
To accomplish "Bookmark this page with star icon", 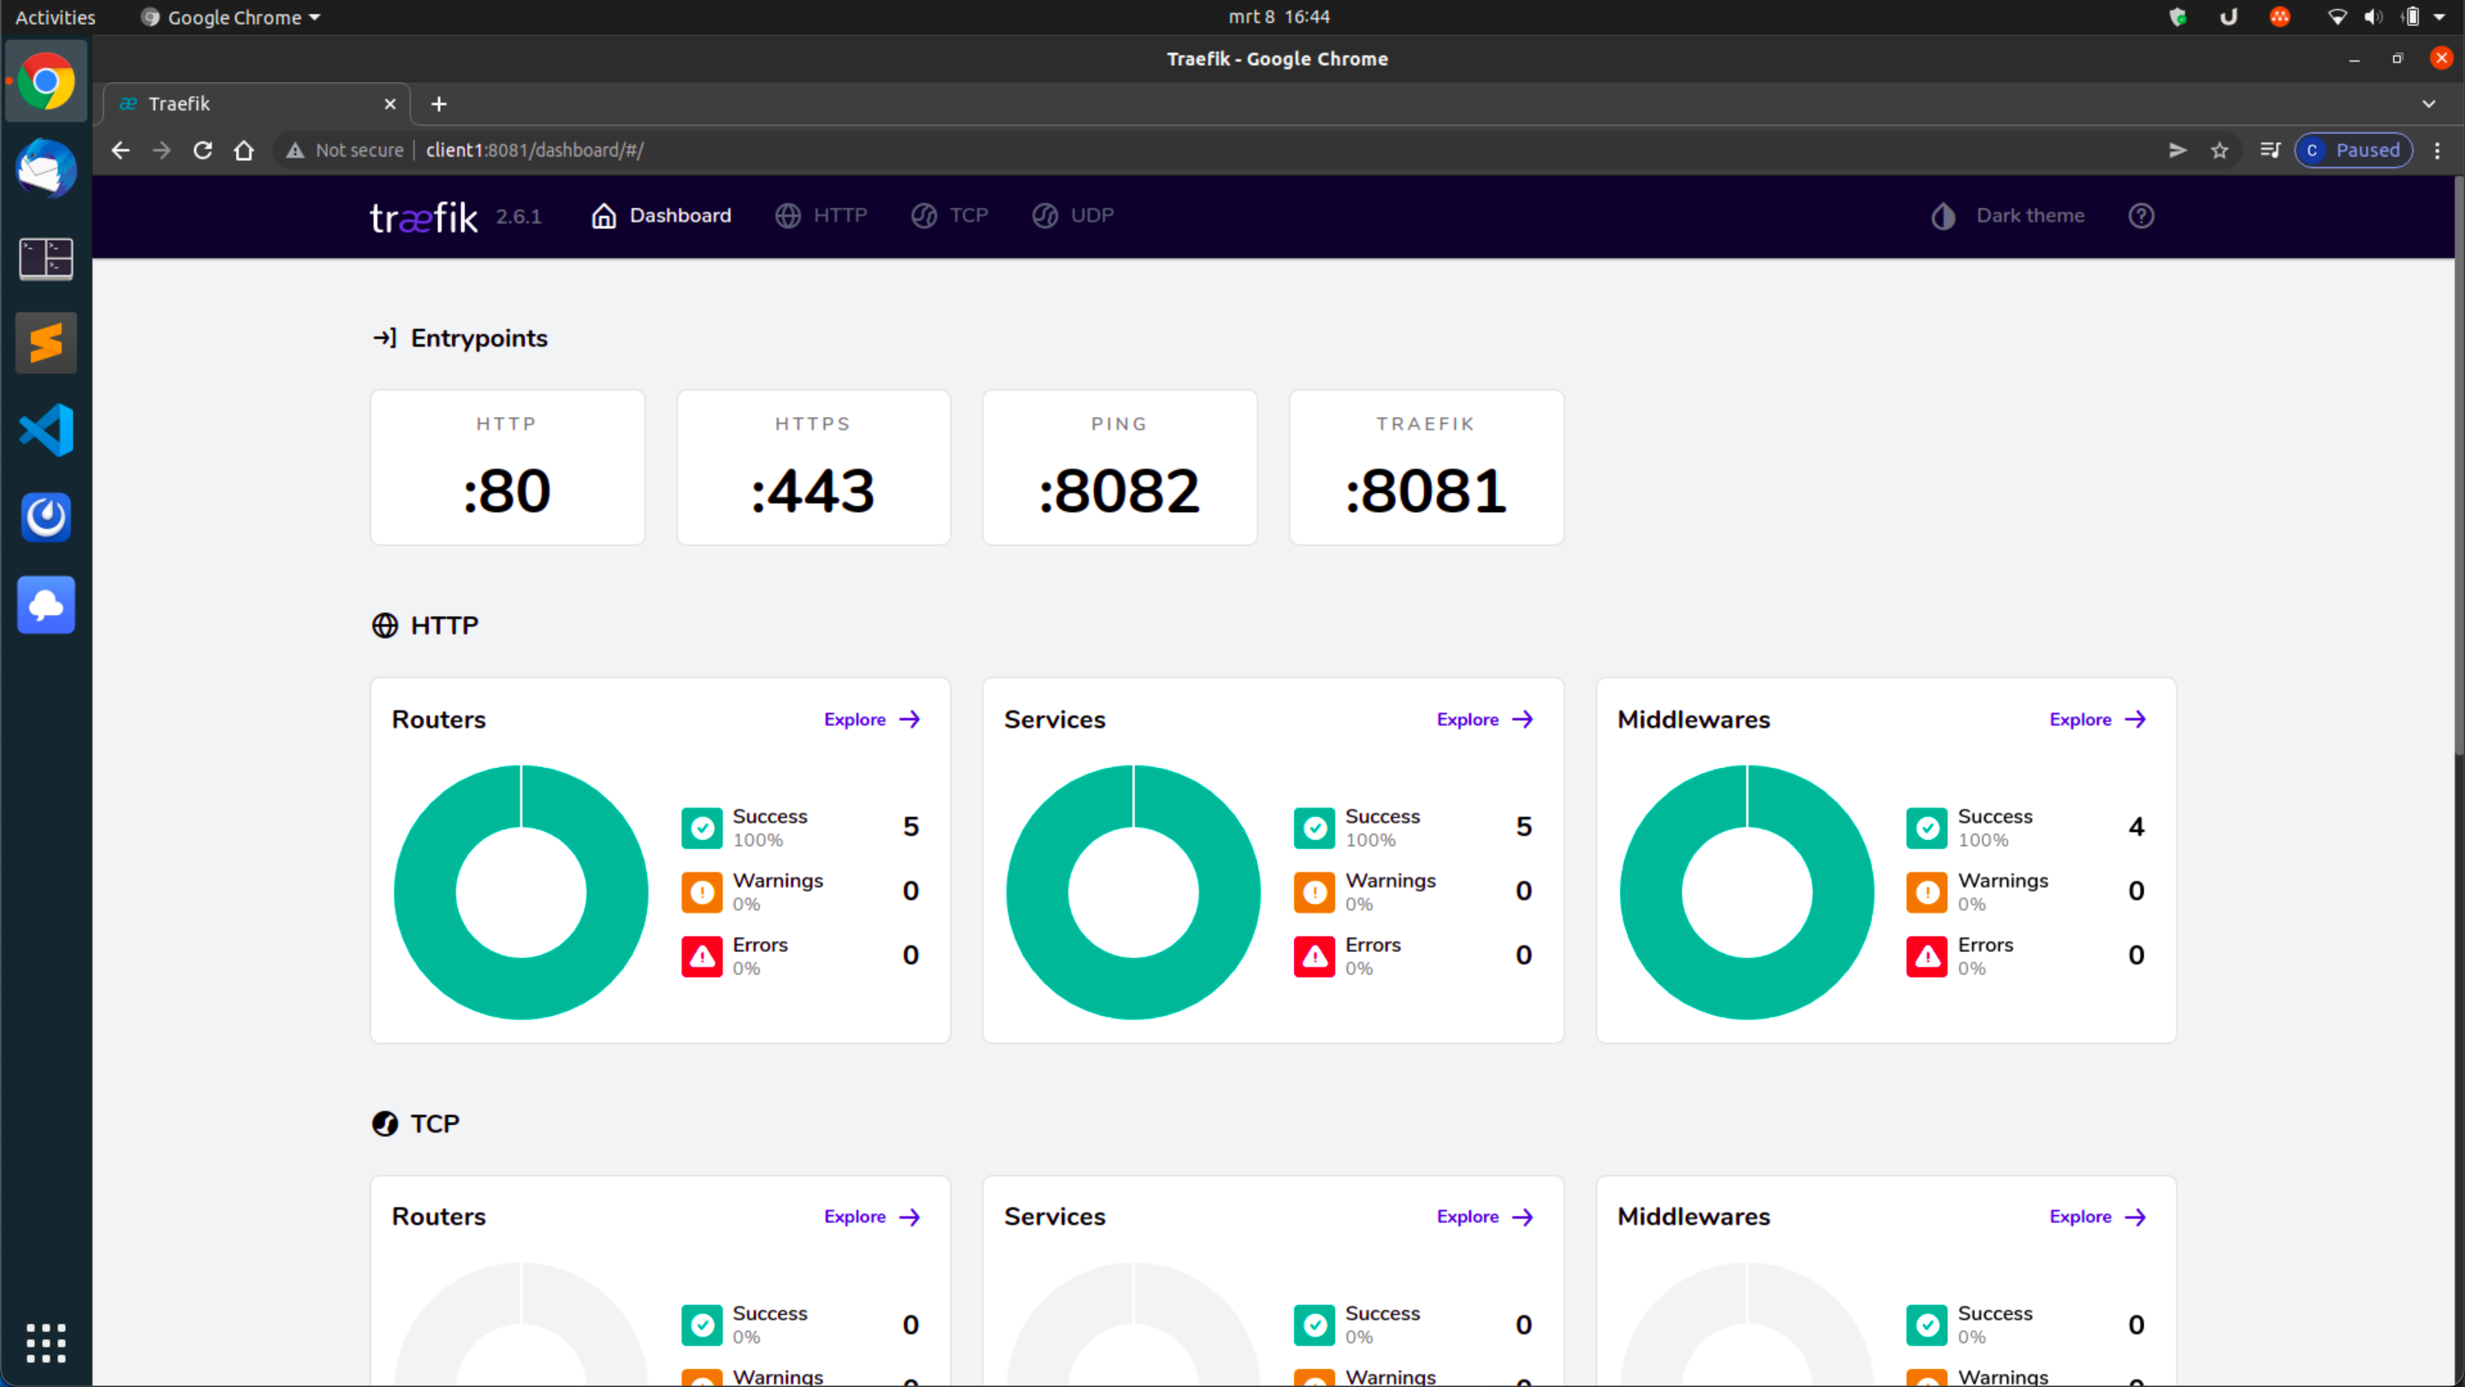I will coord(2219,151).
